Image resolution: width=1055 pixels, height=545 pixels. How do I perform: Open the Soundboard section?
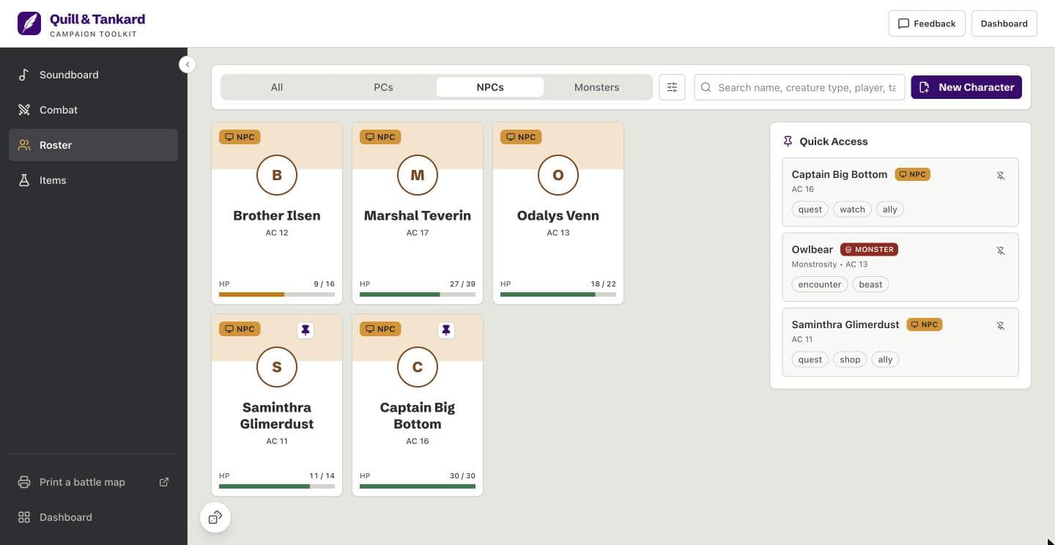pos(93,75)
